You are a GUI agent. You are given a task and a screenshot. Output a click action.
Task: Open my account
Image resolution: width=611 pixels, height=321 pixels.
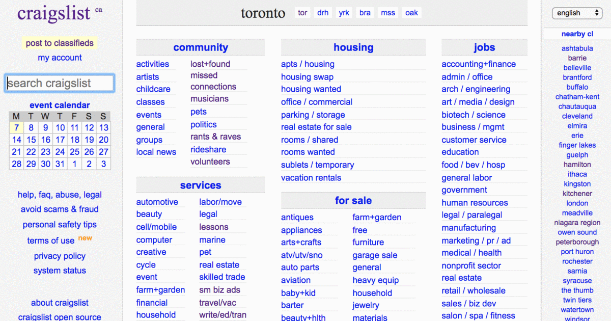60,58
